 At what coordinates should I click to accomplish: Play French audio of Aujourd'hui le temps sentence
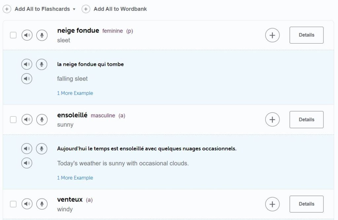tap(27, 148)
